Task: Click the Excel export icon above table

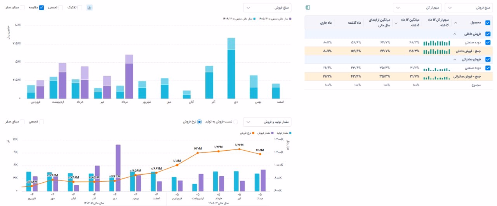Action: [308, 7]
